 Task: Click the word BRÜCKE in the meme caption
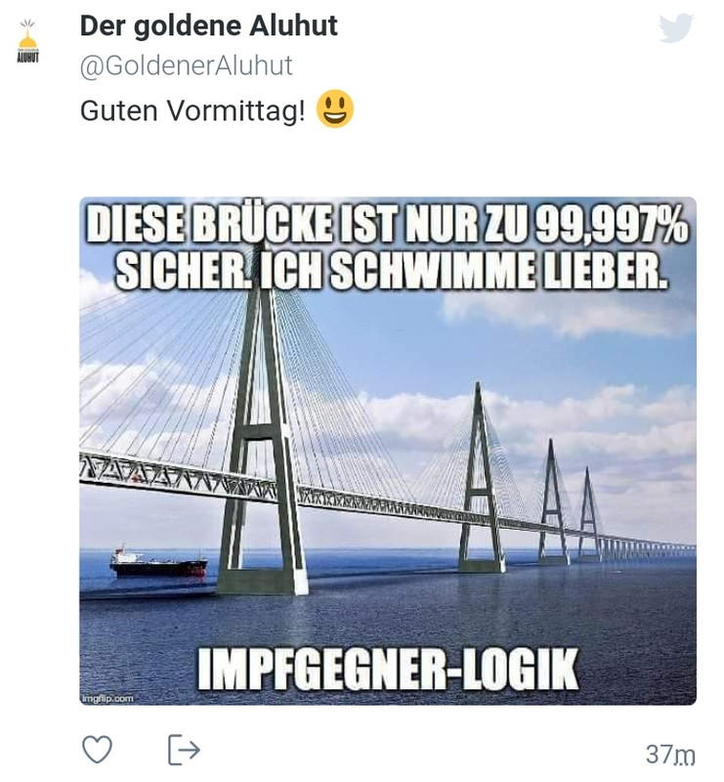click(263, 225)
